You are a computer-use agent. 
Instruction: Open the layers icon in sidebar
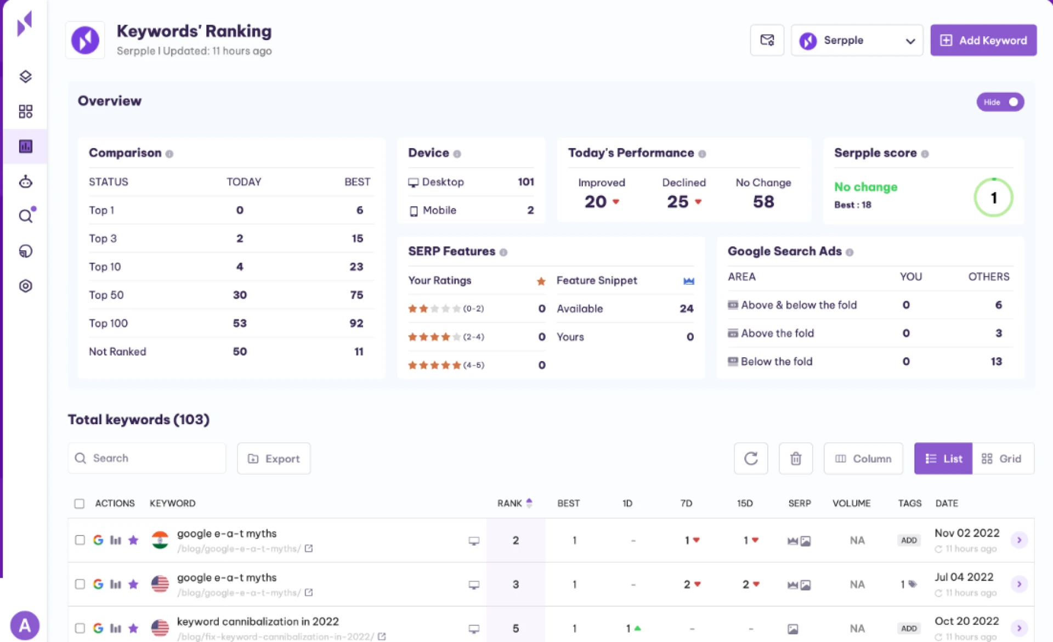click(x=25, y=76)
